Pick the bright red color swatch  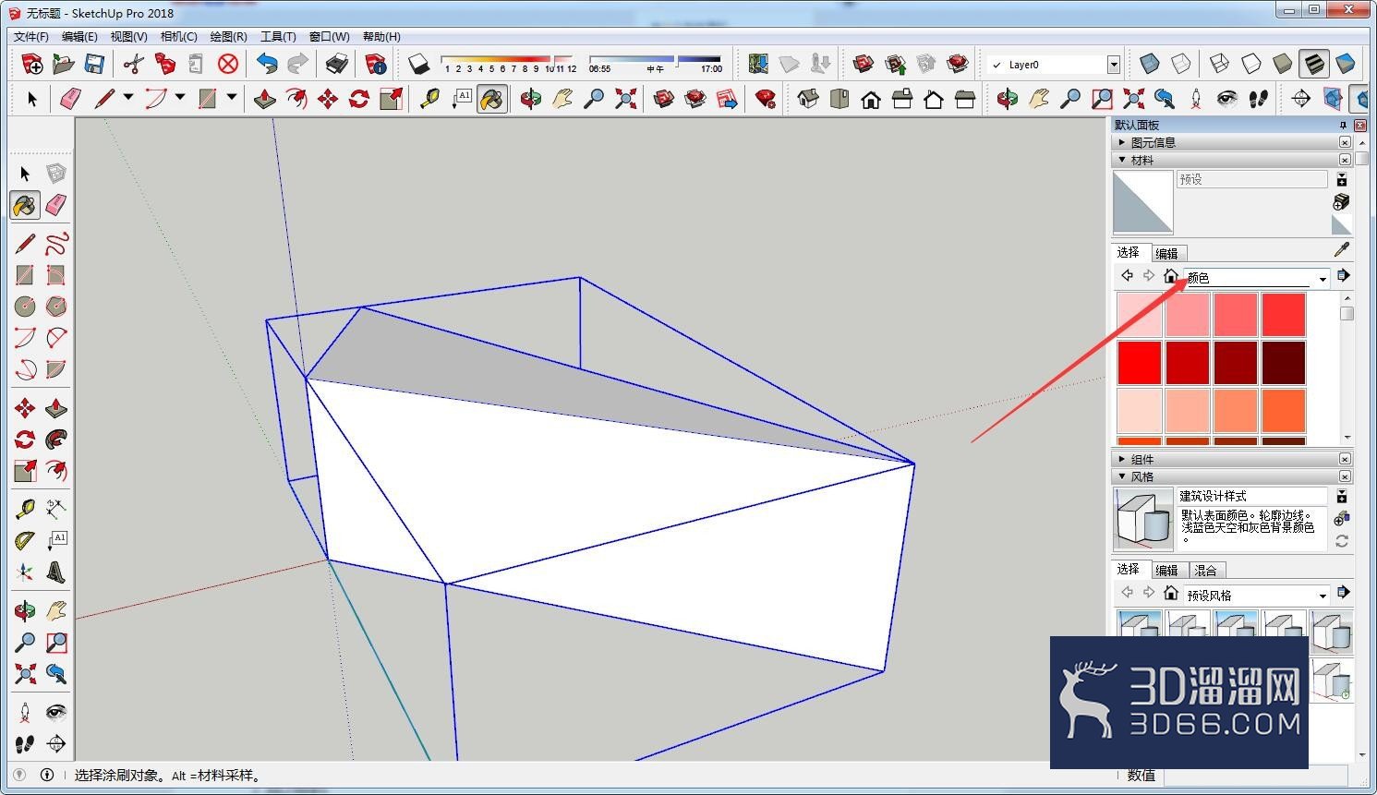click(x=1140, y=363)
